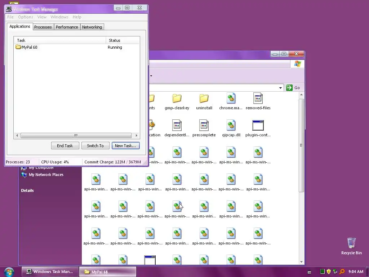Click the Commit Charge: 122M / 3679M text
This screenshot has height=277, width=369.
(112, 162)
